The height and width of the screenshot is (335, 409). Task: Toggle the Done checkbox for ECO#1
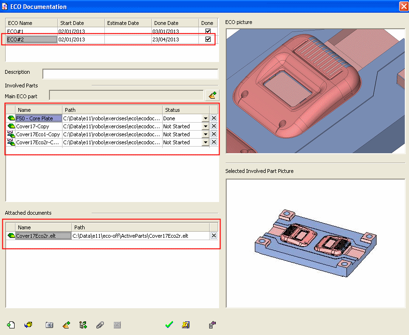click(x=208, y=31)
